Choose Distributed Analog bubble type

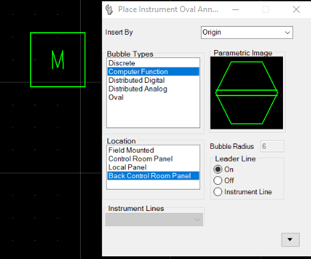pos(153,89)
